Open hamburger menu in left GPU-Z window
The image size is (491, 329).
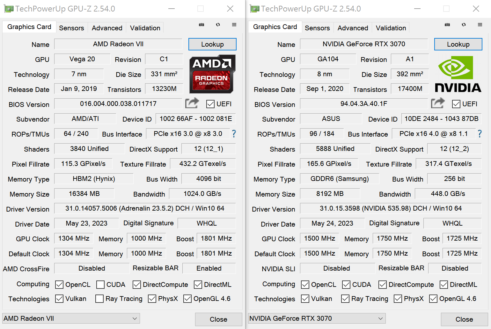234,25
